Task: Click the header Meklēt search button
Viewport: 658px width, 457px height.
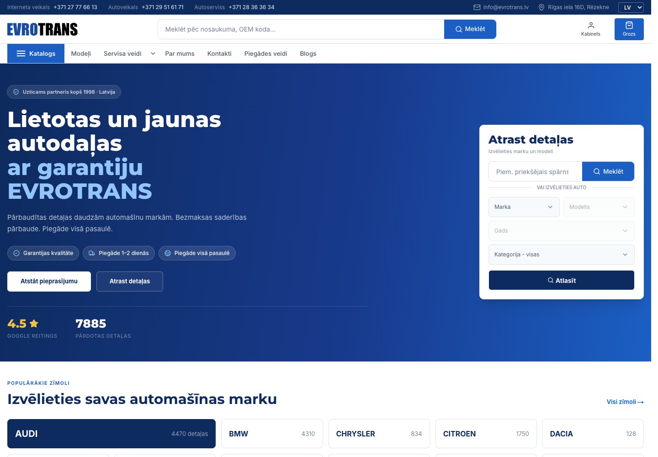Action: (470, 29)
